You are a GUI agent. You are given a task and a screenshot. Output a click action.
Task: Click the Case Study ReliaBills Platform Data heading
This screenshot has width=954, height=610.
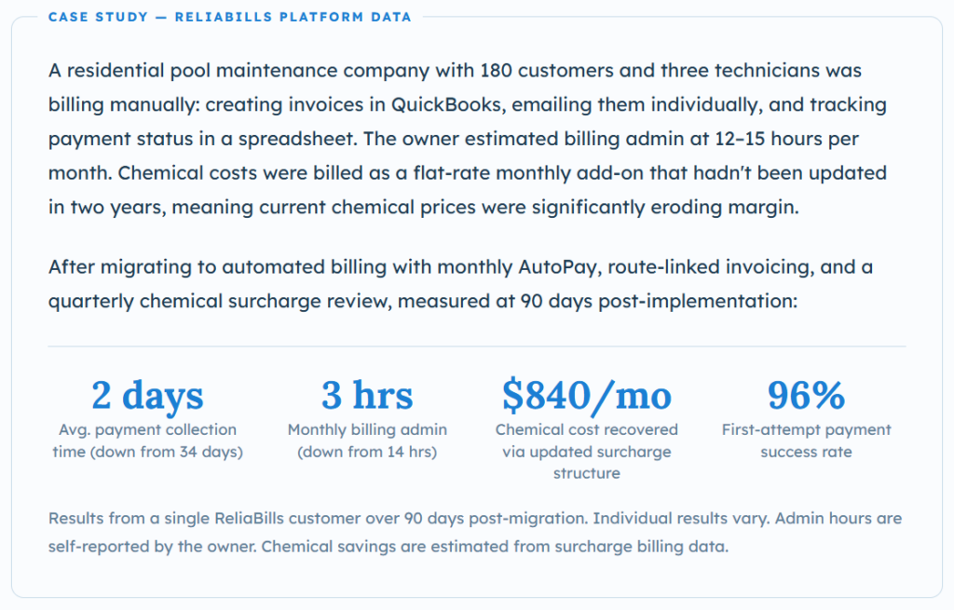point(230,17)
